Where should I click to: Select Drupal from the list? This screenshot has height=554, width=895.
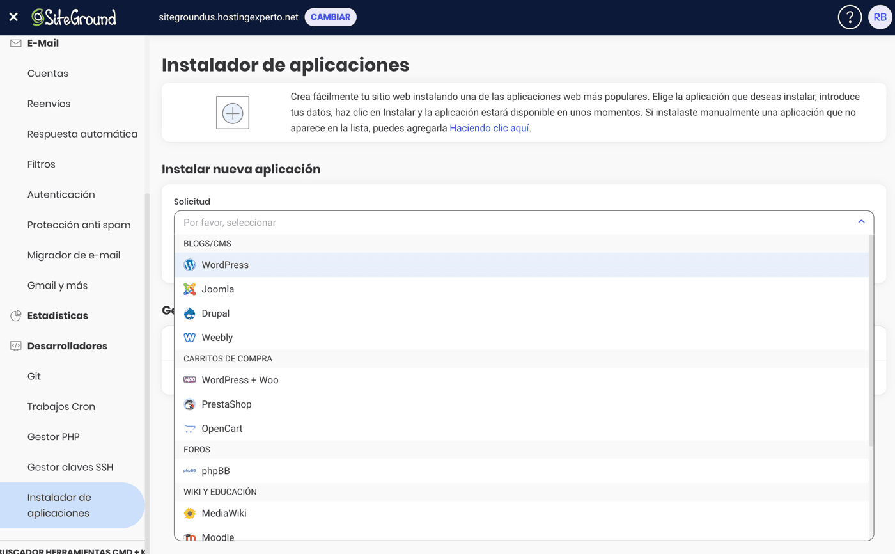522,313
